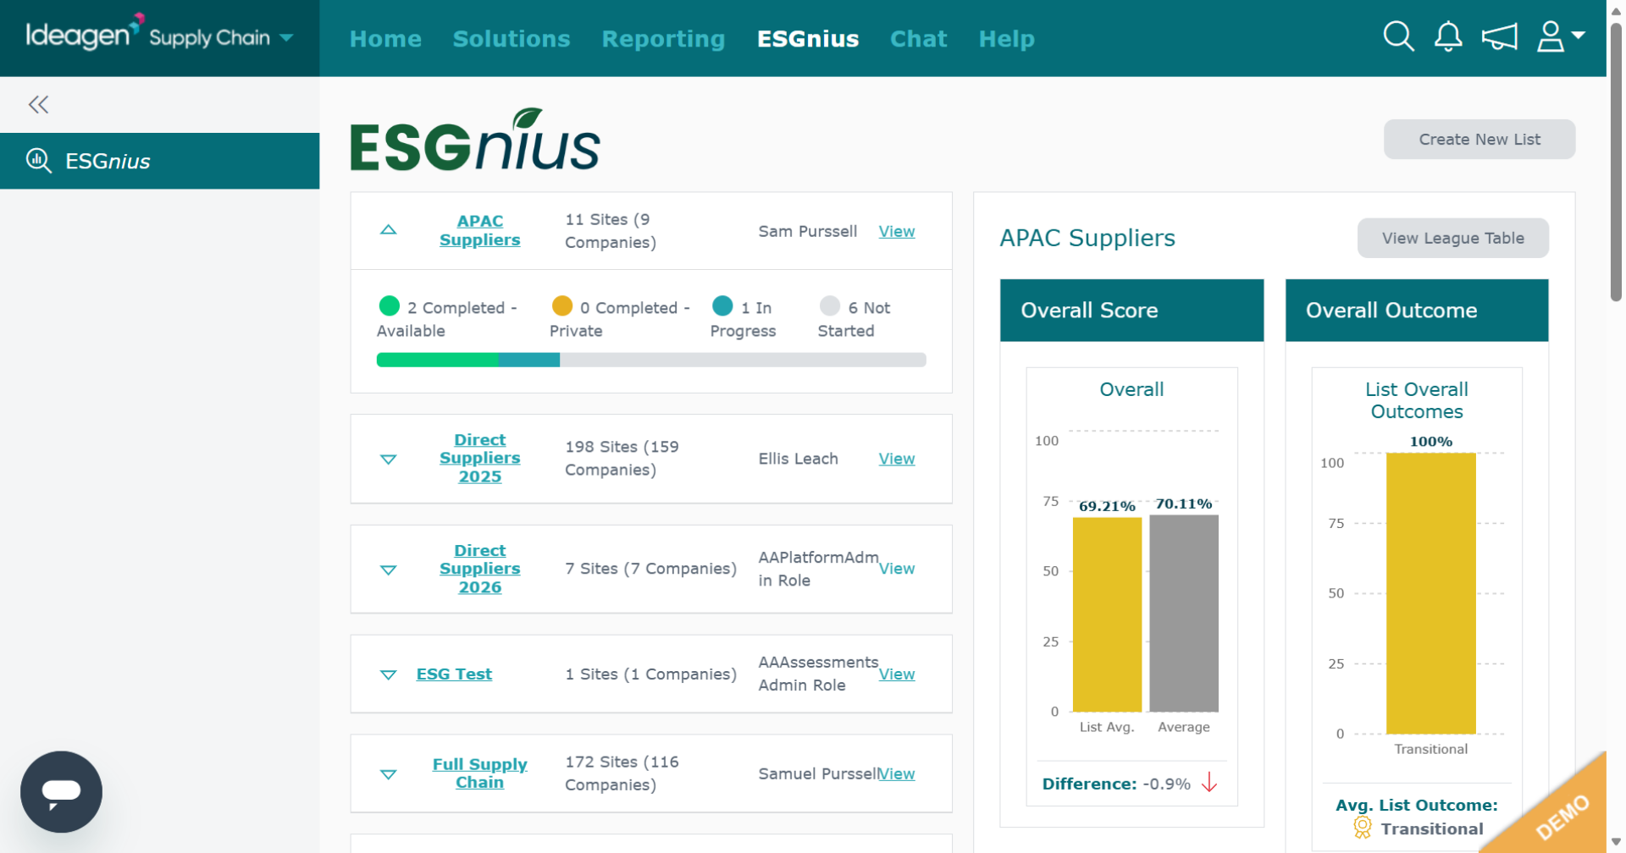Click the '70.11%' value label
The height and width of the screenshot is (853, 1626).
coord(1183,504)
